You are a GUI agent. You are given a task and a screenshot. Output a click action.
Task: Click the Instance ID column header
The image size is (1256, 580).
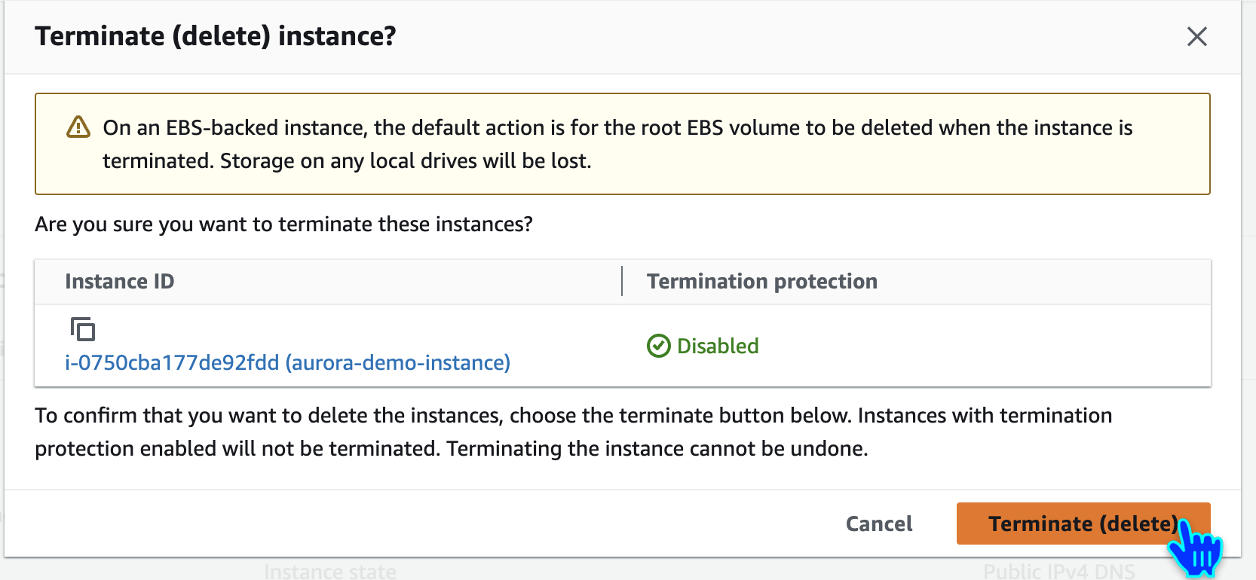(120, 282)
